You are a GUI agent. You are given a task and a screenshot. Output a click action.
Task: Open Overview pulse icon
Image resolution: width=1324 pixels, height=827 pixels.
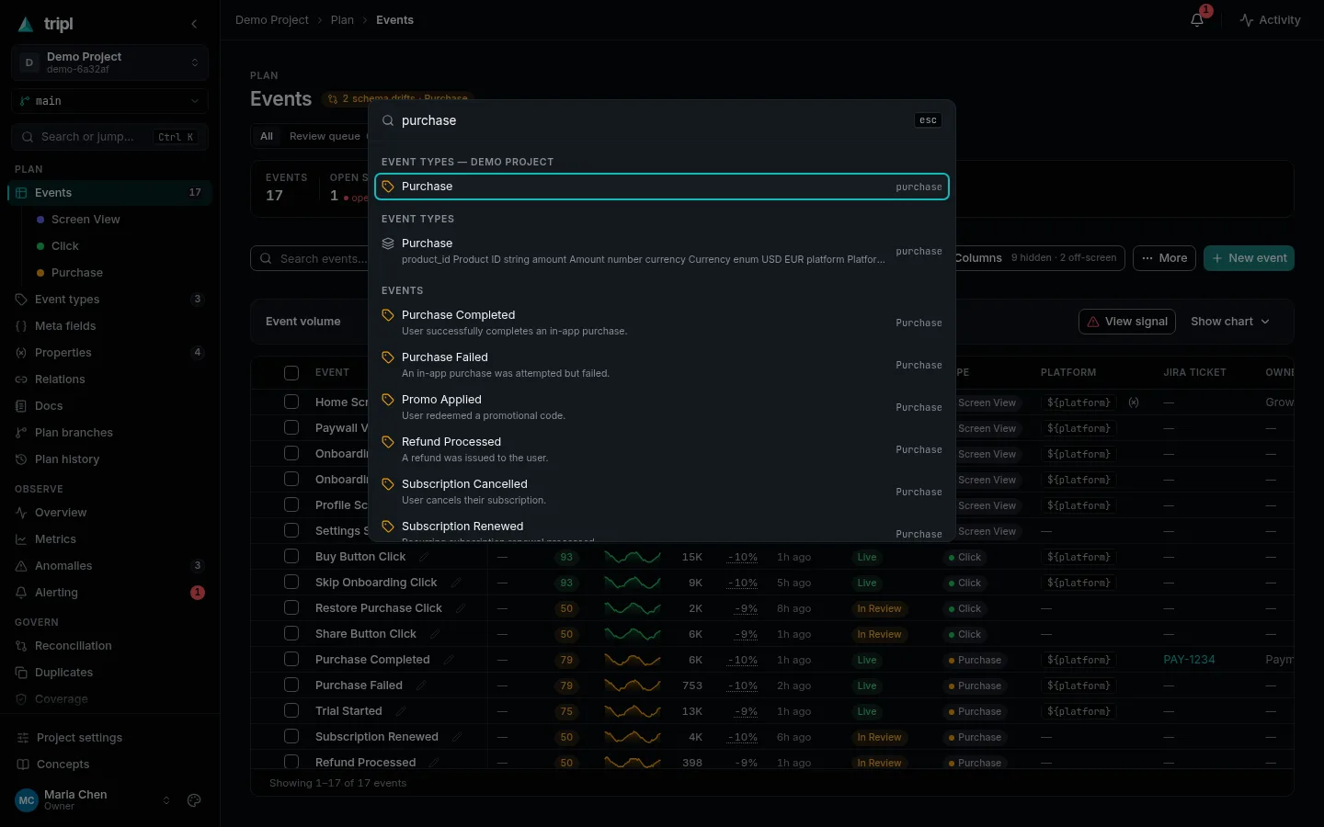(21, 513)
